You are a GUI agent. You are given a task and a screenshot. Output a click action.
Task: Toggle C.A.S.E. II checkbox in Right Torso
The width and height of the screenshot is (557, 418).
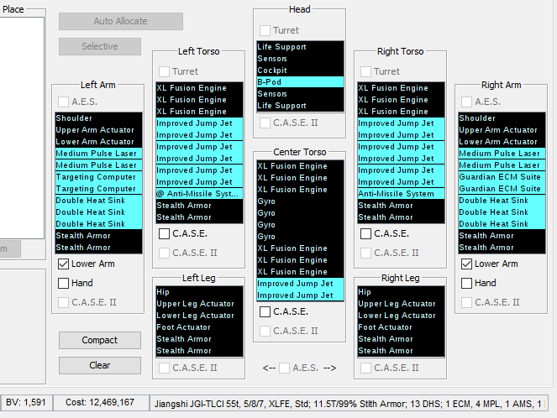point(365,253)
